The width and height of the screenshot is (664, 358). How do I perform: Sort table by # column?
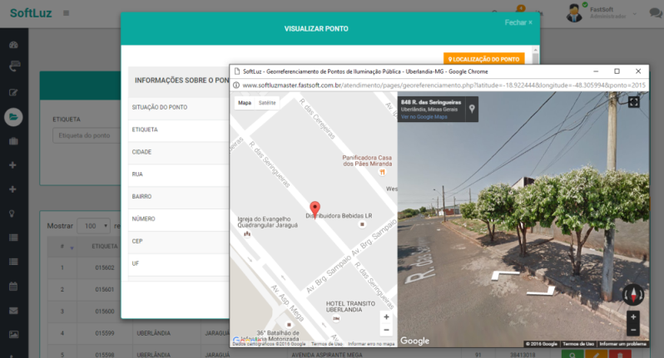62,247
